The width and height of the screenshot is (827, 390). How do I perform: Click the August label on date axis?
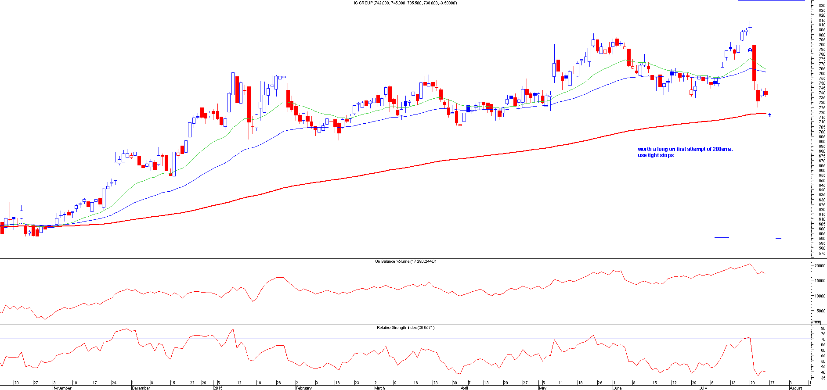(x=796, y=388)
